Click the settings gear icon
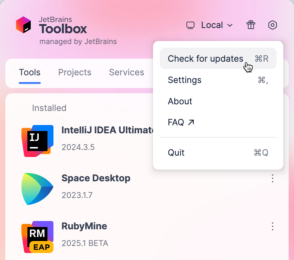The width and height of the screenshot is (294, 260). 273,25
